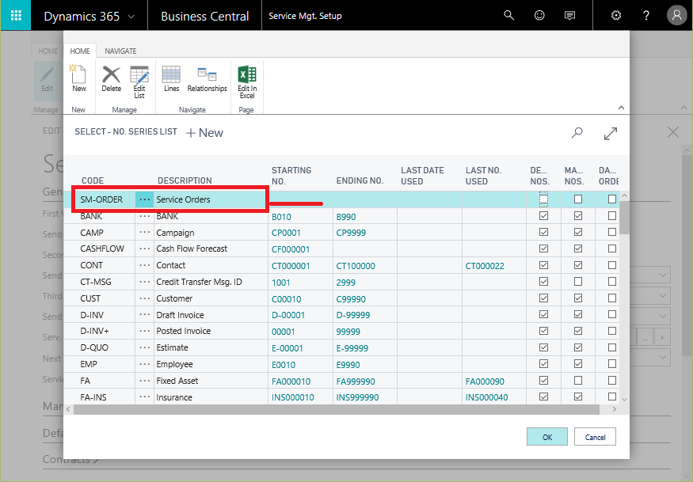Open the settings gear icon

pyautogui.click(x=615, y=16)
